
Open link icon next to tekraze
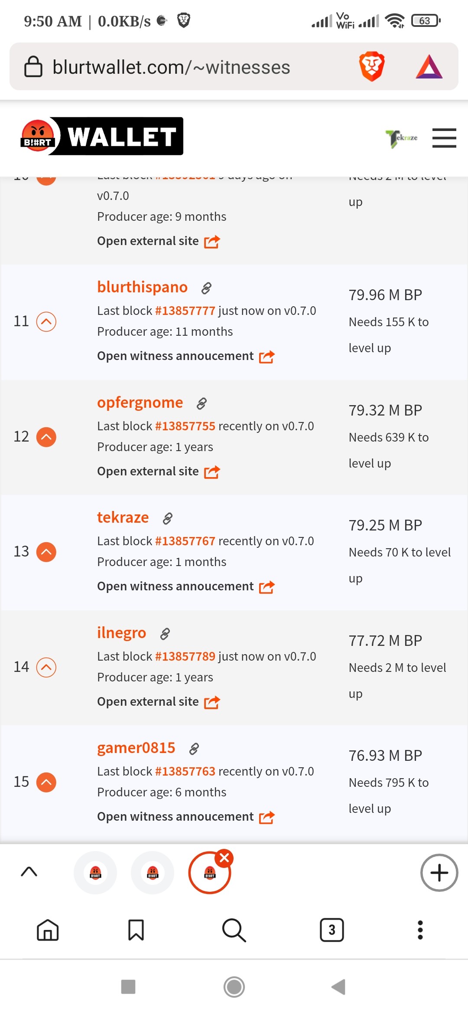pos(168,518)
